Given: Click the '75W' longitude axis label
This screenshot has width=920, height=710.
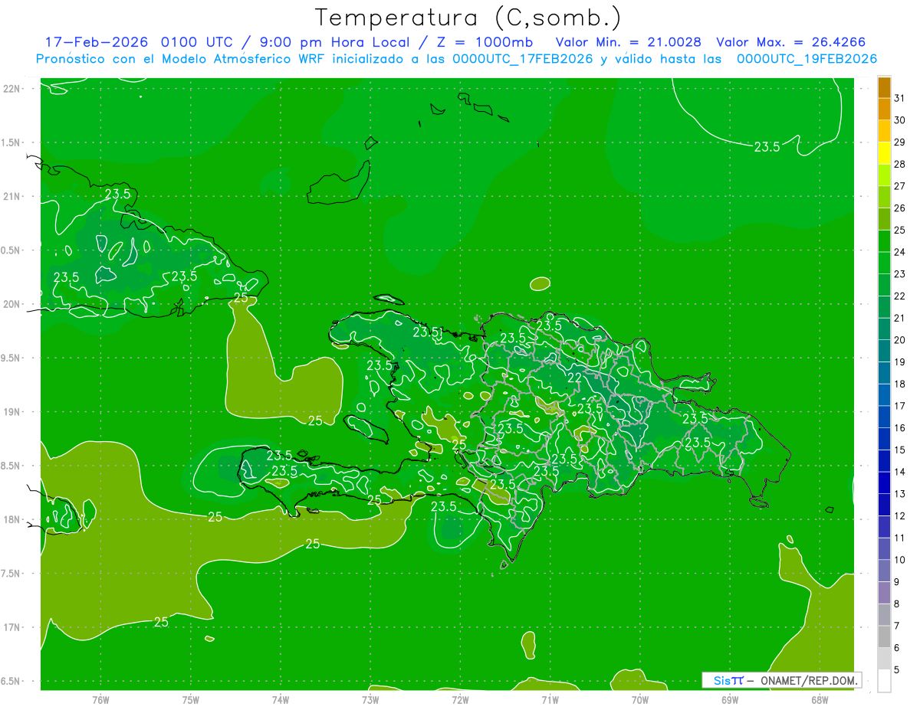Looking at the screenshot, I should coord(190,700).
